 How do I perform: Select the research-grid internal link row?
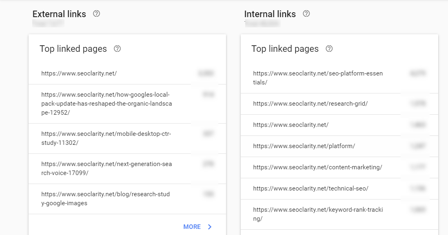coord(339,104)
